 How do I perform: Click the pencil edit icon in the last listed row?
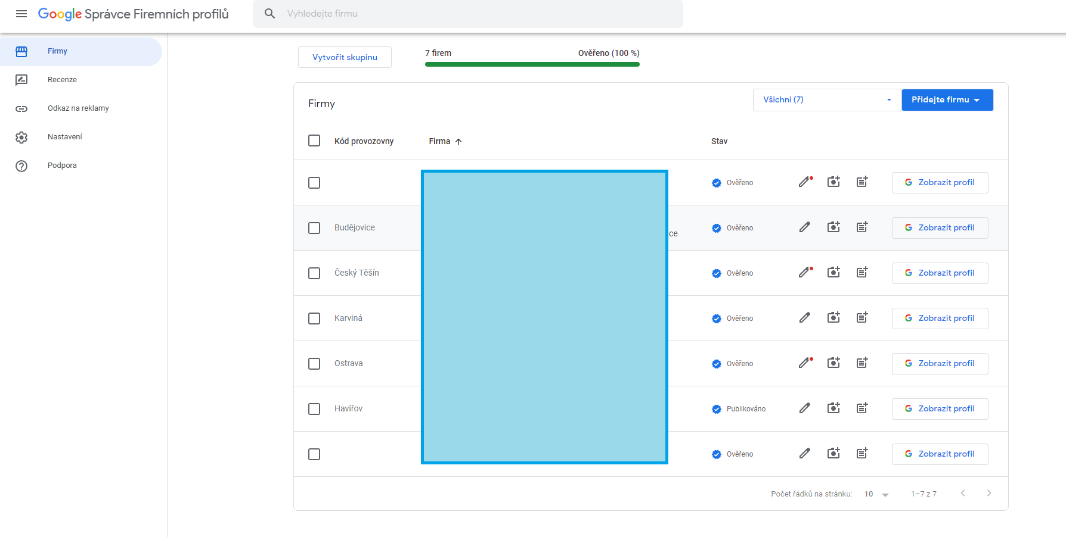pyautogui.click(x=805, y=454)
